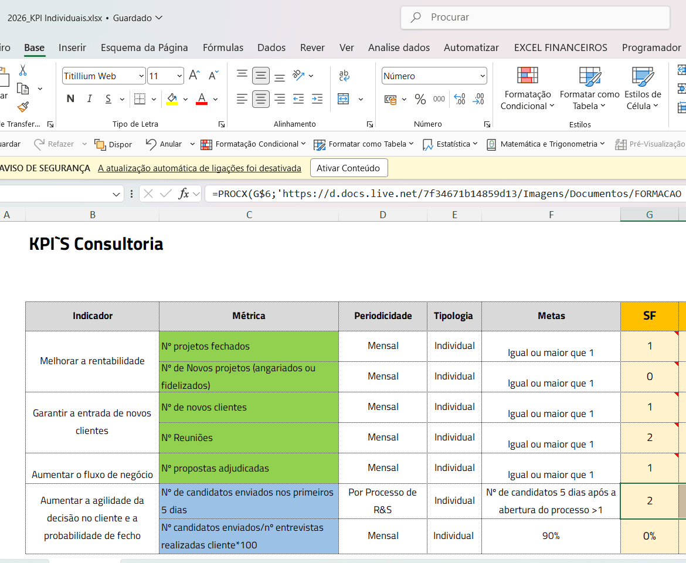Screen dimensions: 686x563
Task: Open the Name Box dropdown arrow
Action: (x=116, y=194)
